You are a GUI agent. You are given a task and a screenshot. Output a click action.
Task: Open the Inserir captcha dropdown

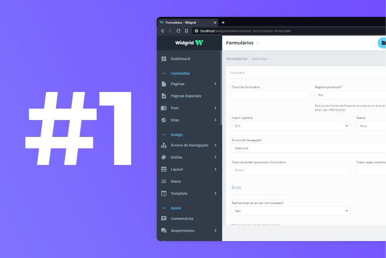click(291, 126)
